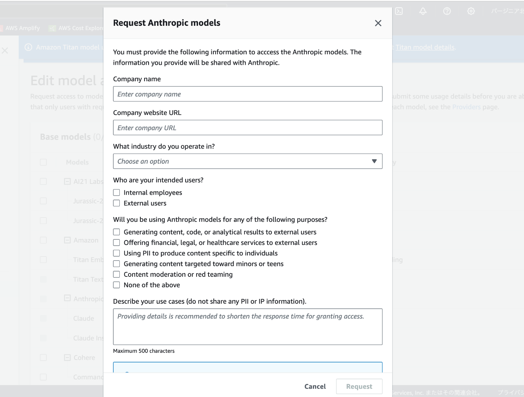524x397 pixels.
Task: Open help question mark icon
Action: tap(447, 11)
